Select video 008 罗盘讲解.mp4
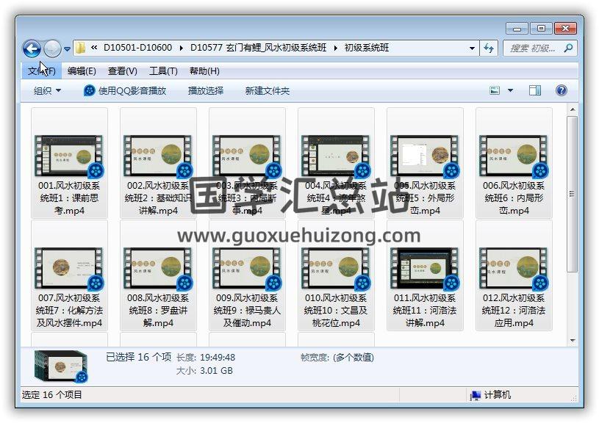Screen dimensions: 599x423 (x=158, y=275)
